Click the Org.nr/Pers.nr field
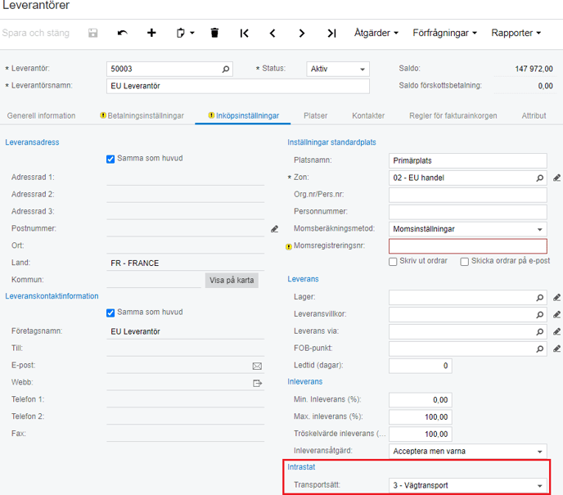 468,195
